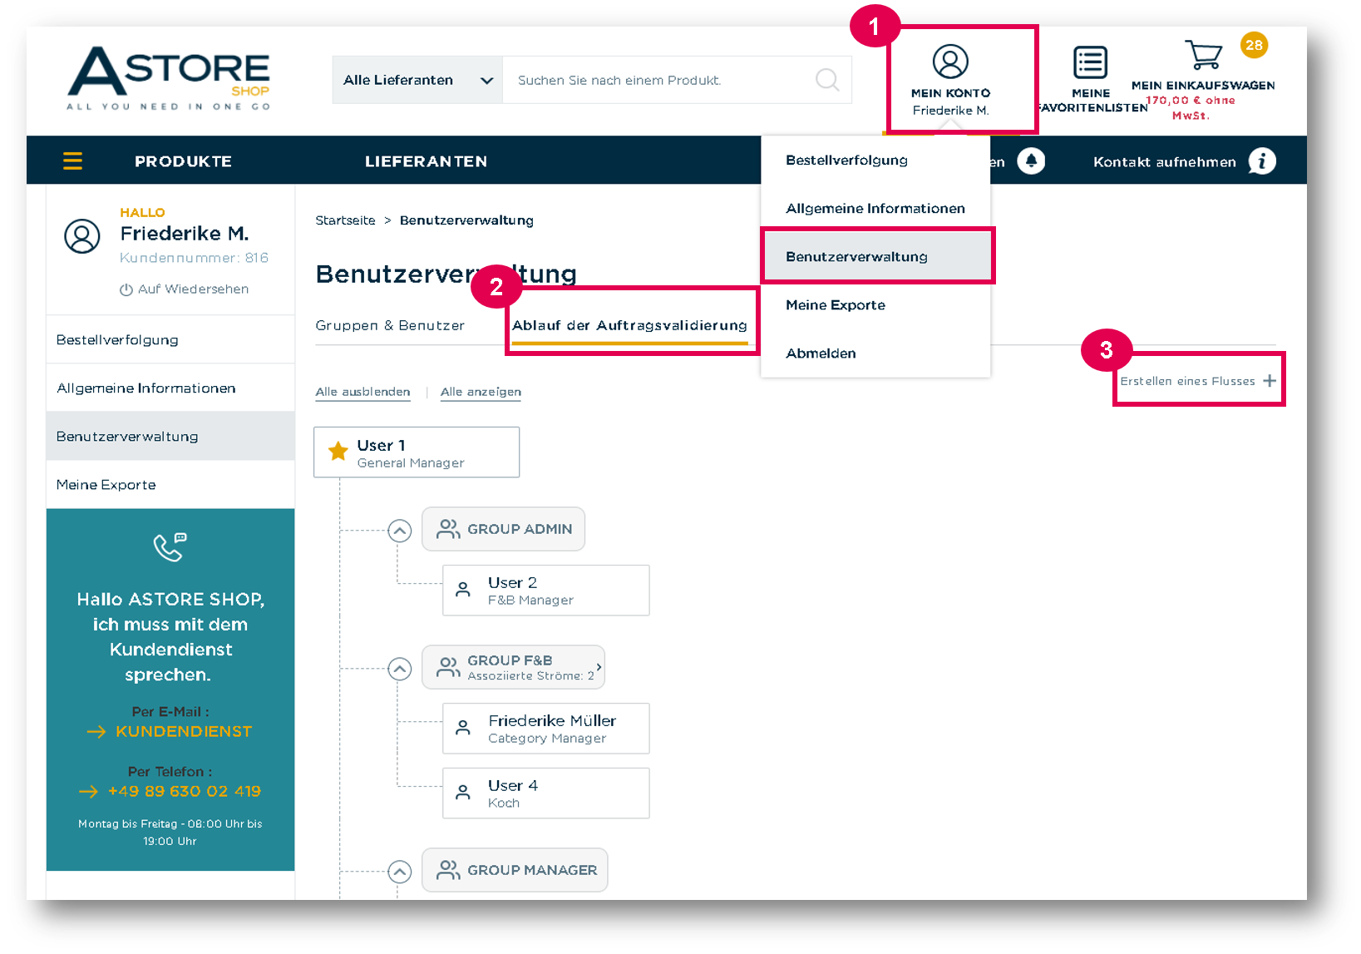Switch to Gruppen & Benutzer tab

click(x=390, y=325)
